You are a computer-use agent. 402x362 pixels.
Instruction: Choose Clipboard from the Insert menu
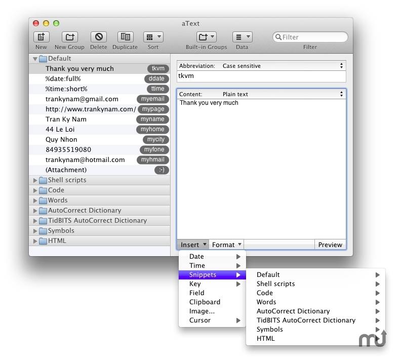(x=205, y=302)
